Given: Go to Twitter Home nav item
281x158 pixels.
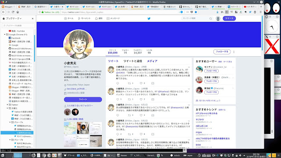Looking at the screenshot, I should 68,18.
